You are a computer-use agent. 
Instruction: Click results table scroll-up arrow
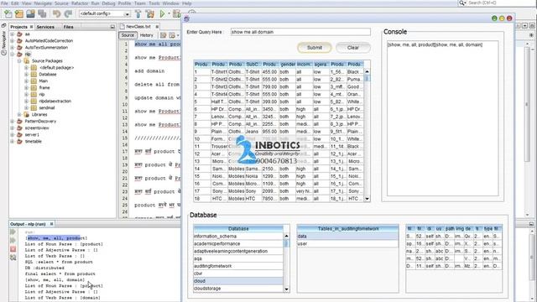tap(368, 71)
